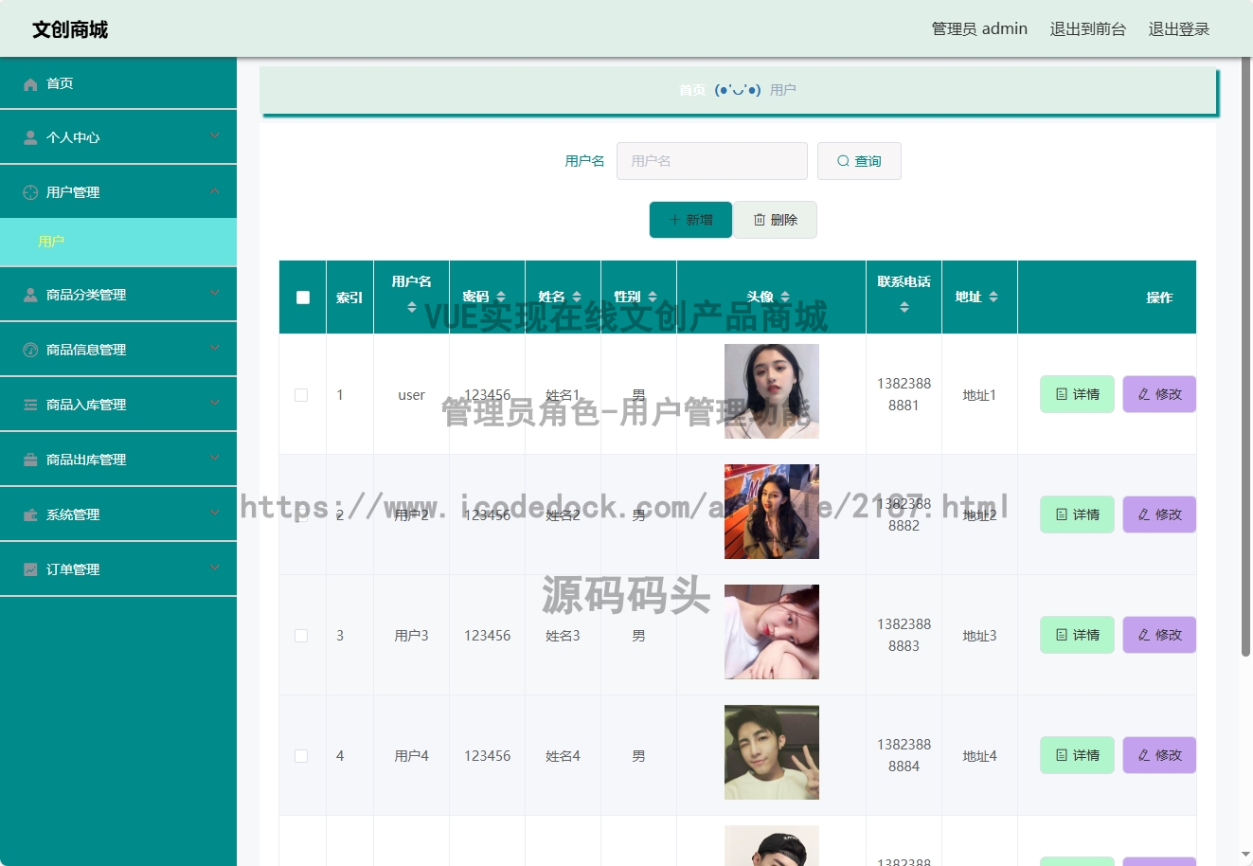Click the avatar thumbnail for user
The width and height of the screenshot is (1253, 866).
(x=772, y=391)
